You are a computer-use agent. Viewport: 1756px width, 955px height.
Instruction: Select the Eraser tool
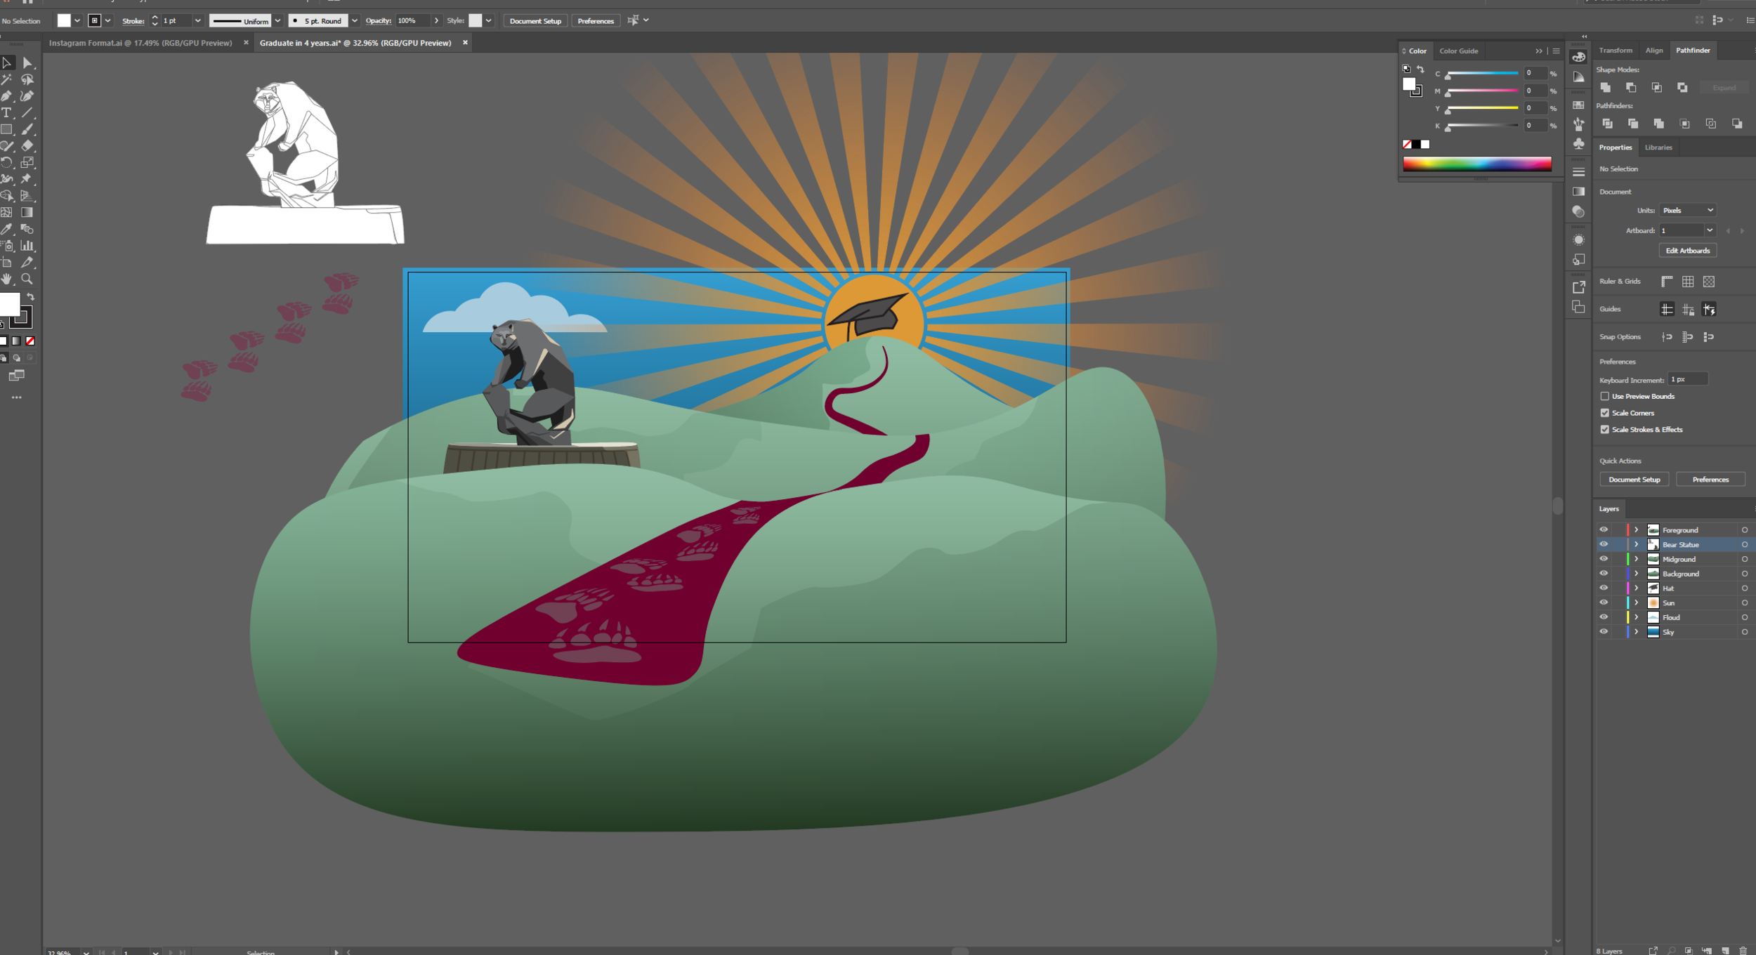point(27,146)
